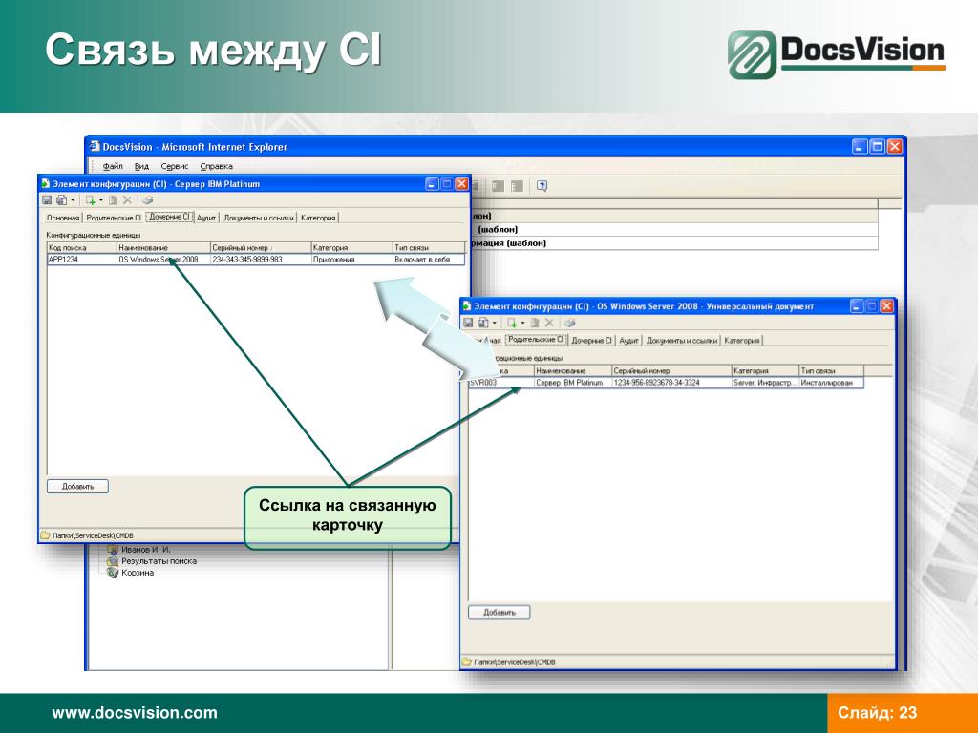Click Тип связи column header in Сервер IBM Platinum window
This screenshot has height=733, width=978.
pyautogui.click(x=429, y=247)
